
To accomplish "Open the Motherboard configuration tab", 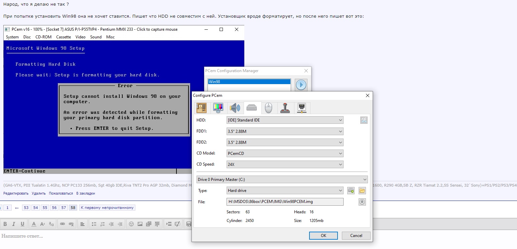I will pyautogui.click(x=201, y=108).
